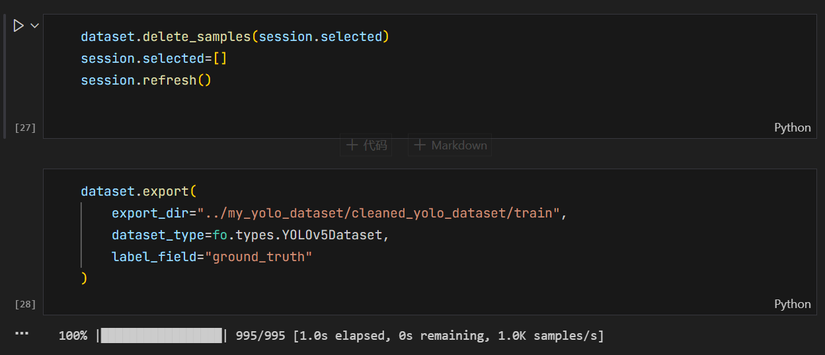Click on dataset.delete_samples code line
Viewport: 825px width, 355px height.
point(235,37)
